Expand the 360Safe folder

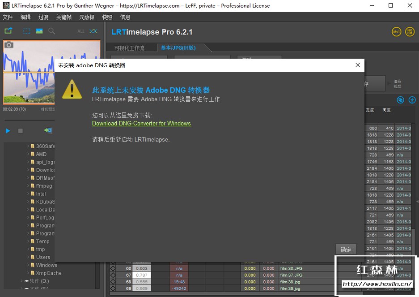coord(28,146)
